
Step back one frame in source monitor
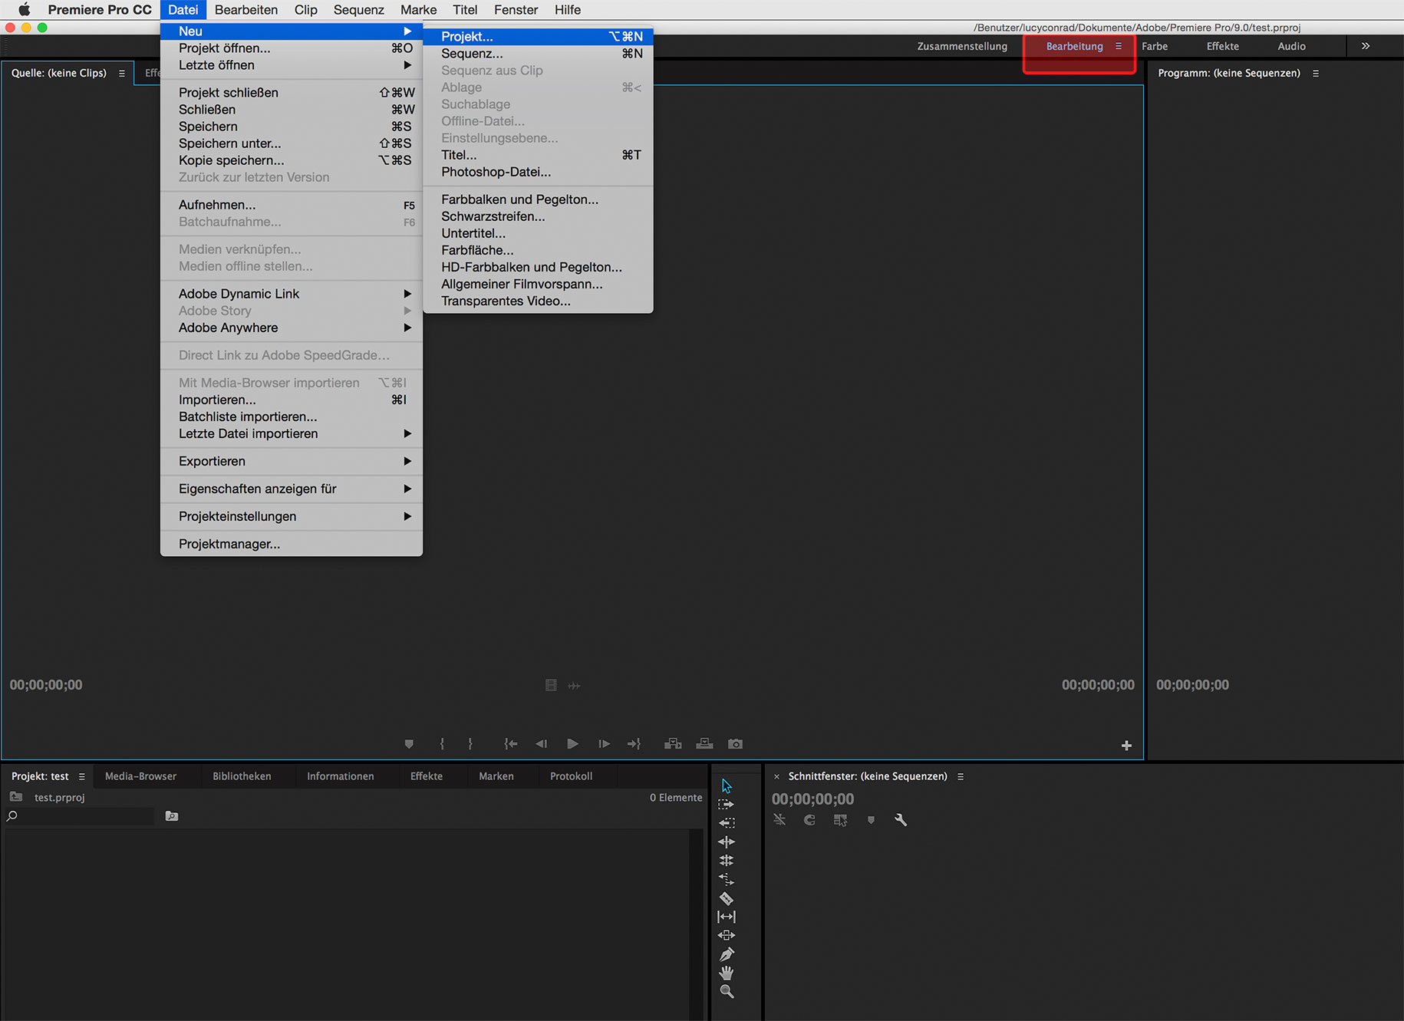542,744
